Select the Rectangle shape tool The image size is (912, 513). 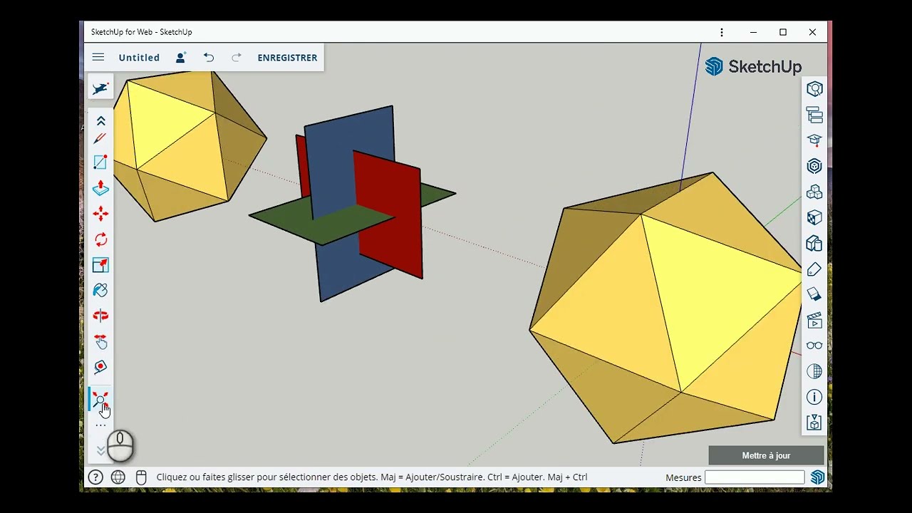100,162
